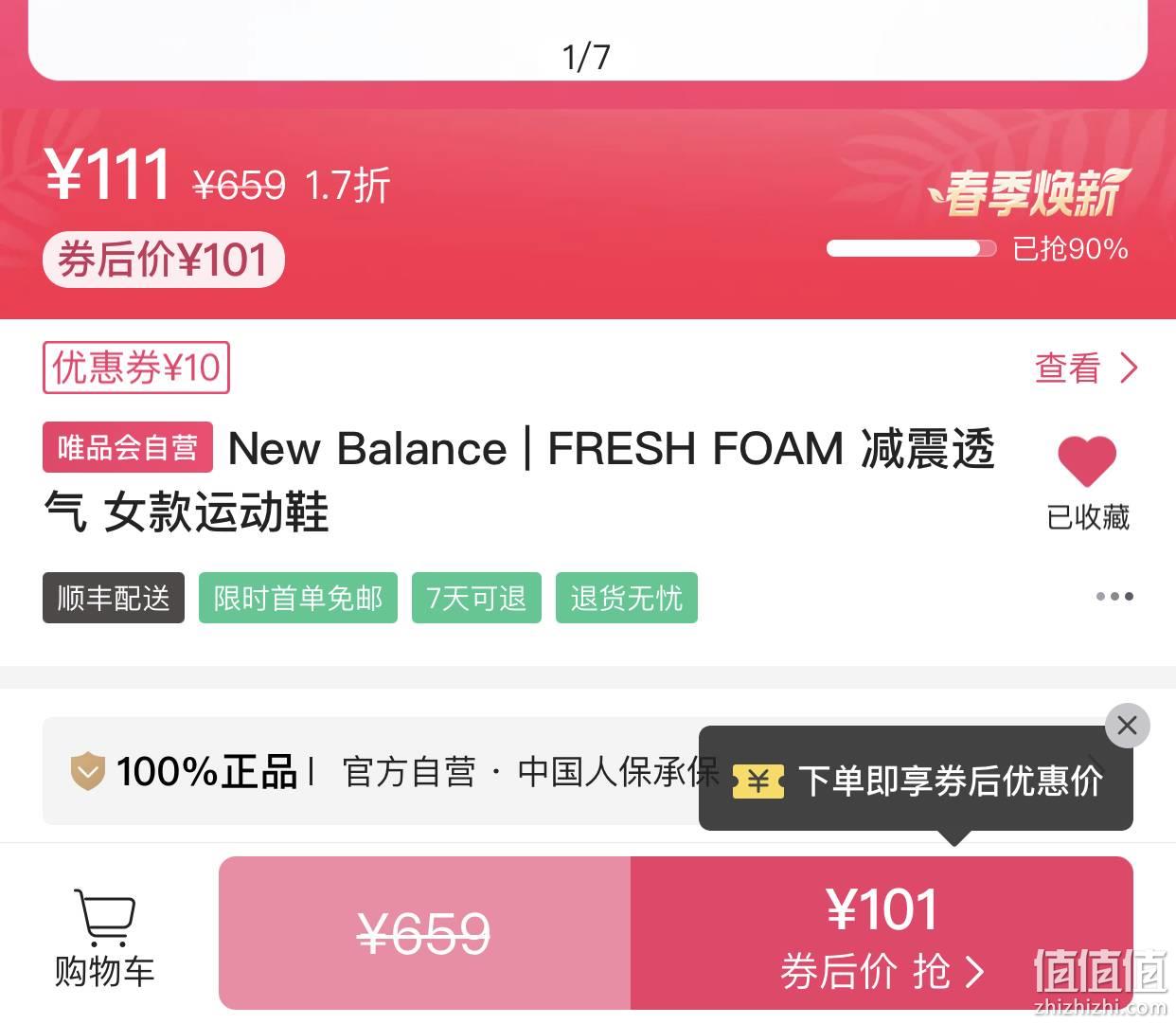This screenshot has height=1024, width=1176.
Task: Select the 7天可退 return tag
Action: coord(476,598)
